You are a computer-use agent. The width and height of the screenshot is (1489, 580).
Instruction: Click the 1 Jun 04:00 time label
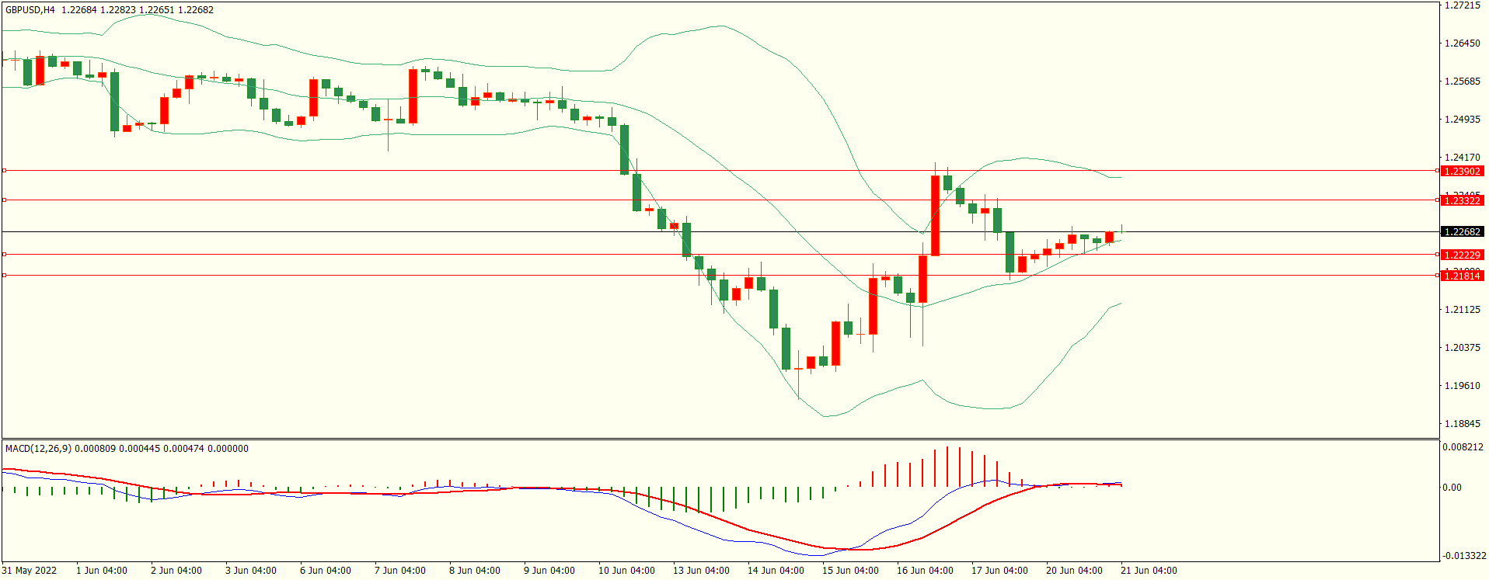pos(102,571)
